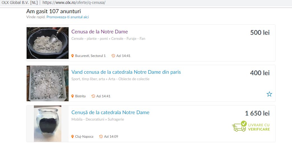The width and height of the screenshot is (292, 143).
Task: Click the clock icon beside 'Azi 14:41' in Bucuresti listing
Action: click(x=113, y=56)
